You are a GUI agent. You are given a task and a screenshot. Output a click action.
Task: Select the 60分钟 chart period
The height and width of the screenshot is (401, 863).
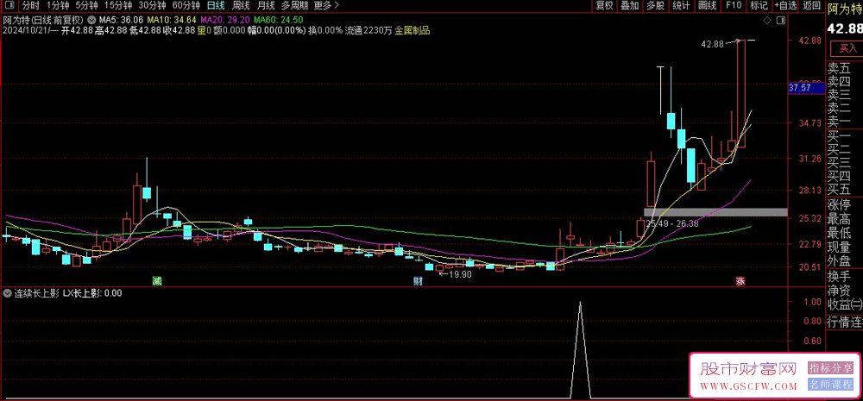[186, 5]
